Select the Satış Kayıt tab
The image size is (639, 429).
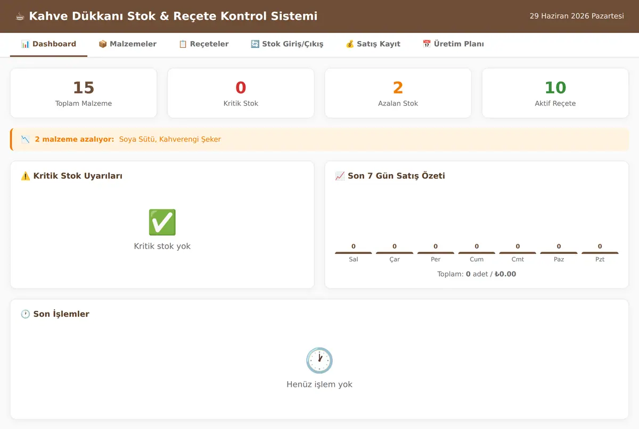click(373, 44)
